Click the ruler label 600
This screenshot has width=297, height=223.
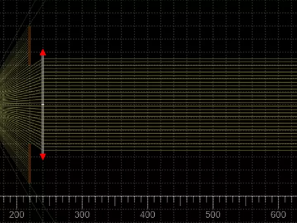pos(278,215)
